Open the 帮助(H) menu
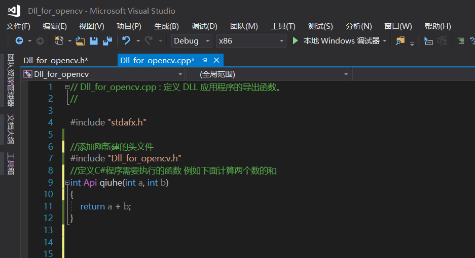Image resolution: width=475 pixels, height=258 pixels. click(x=437, y=26)
